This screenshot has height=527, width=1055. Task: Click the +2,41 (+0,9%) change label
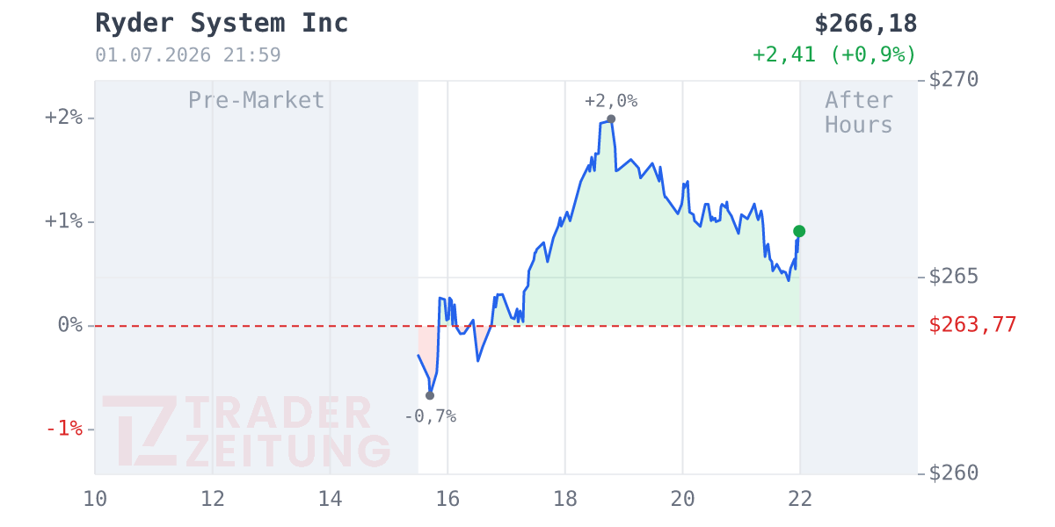[x=834, y=54]
